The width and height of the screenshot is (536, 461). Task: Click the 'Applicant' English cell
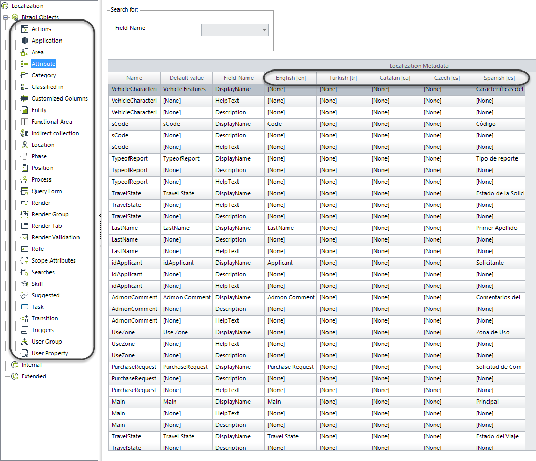coord(291,263)
